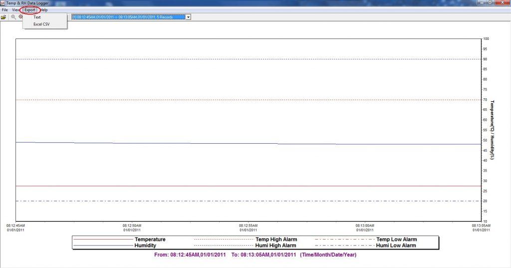Click the circled Export menu
The height and width of the screenshot is (268, 511).
point(30,10)
